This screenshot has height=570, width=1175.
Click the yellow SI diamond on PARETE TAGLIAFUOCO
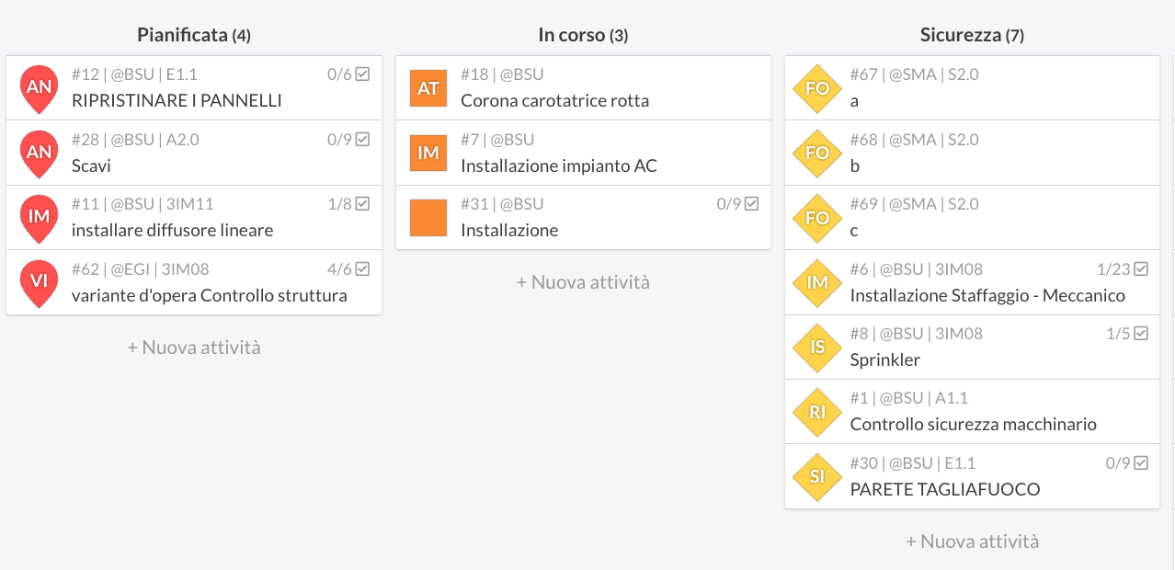pos(817,476)
